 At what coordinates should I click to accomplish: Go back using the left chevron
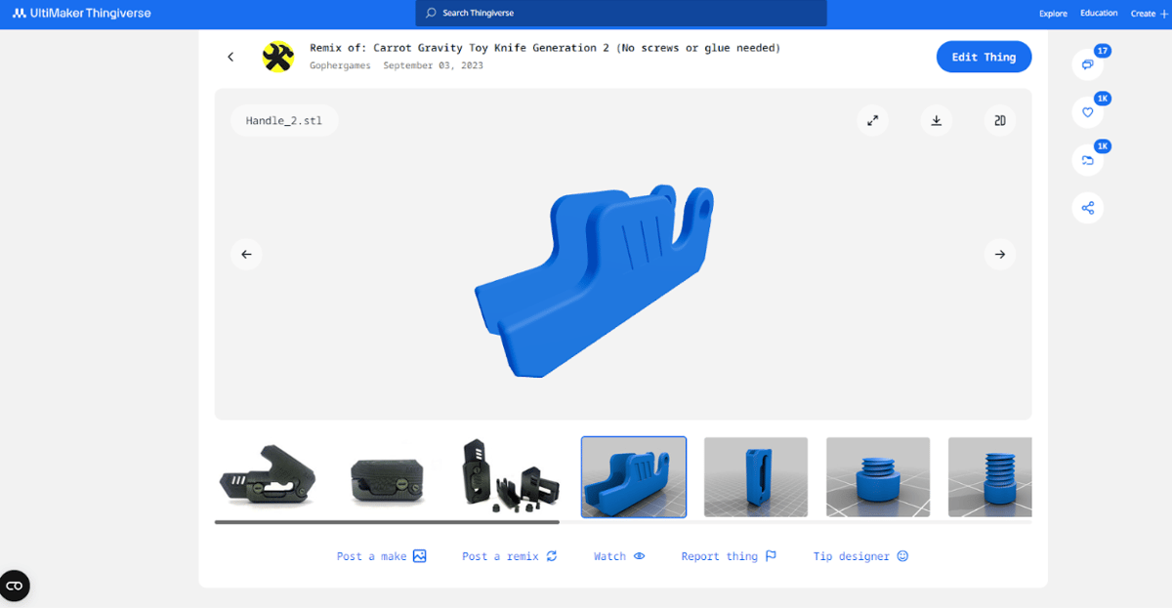coord(231,57)
